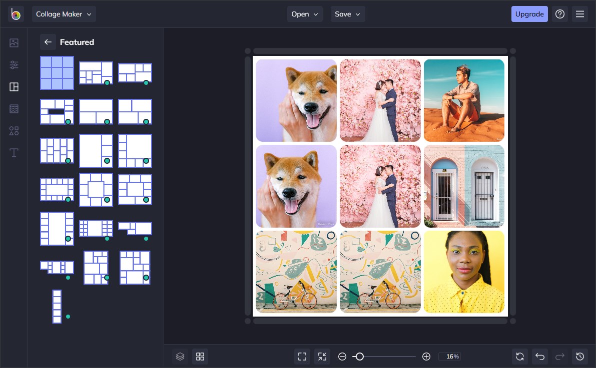
Task: Open the Photos panel in the sidebar
Action: [x=14, y=42]
